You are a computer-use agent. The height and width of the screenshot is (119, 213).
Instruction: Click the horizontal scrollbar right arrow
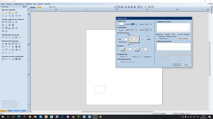[208, 112]
